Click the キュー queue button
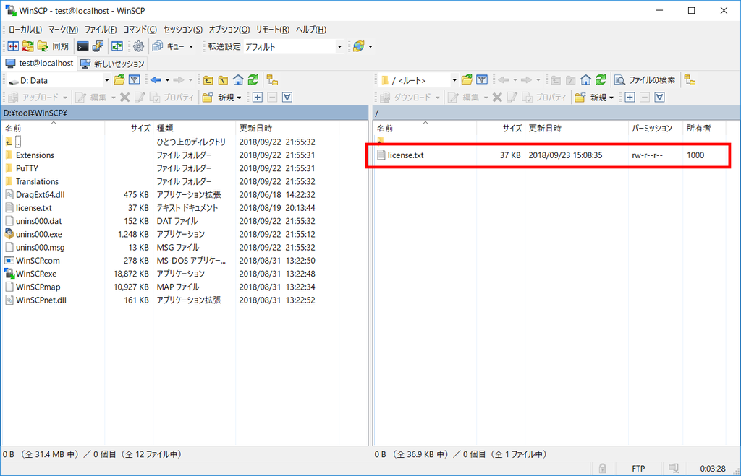 (169, 46)
